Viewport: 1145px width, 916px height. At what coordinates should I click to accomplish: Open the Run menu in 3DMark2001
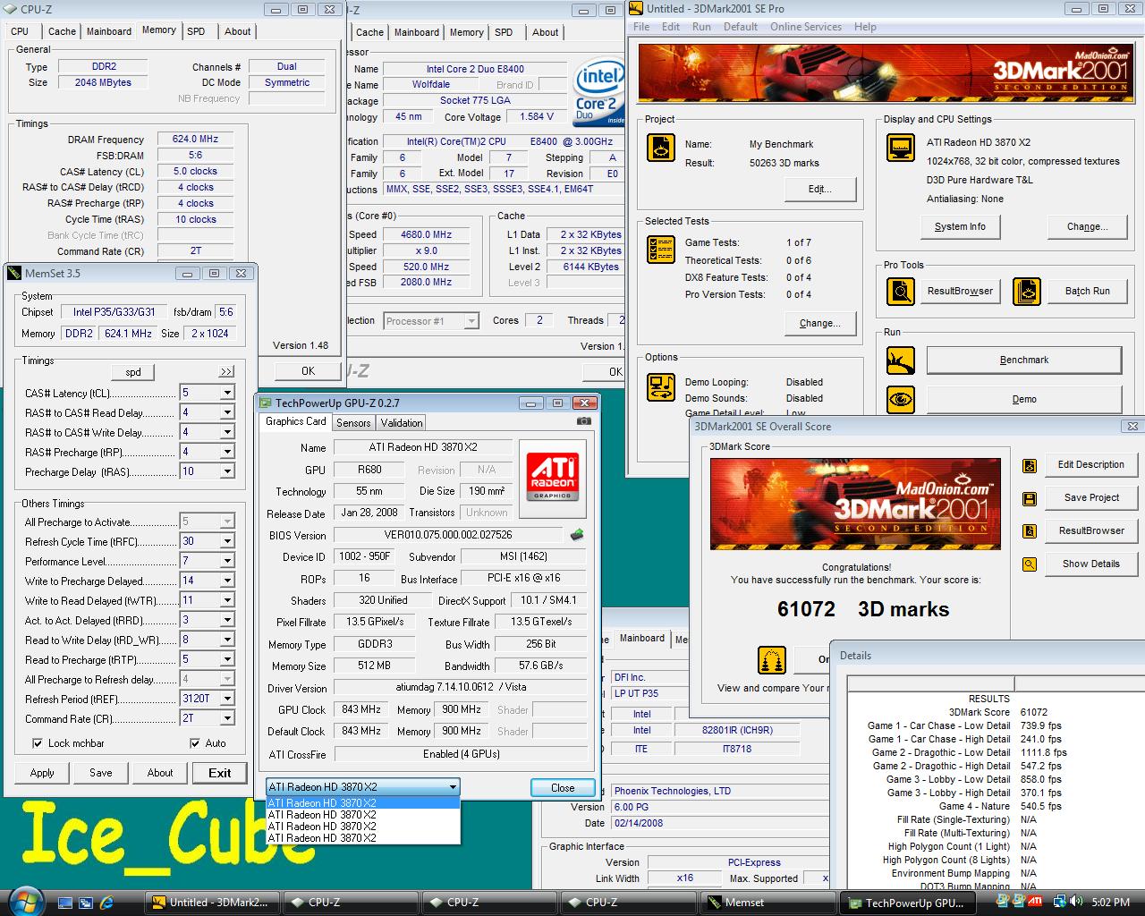(701, 27)
